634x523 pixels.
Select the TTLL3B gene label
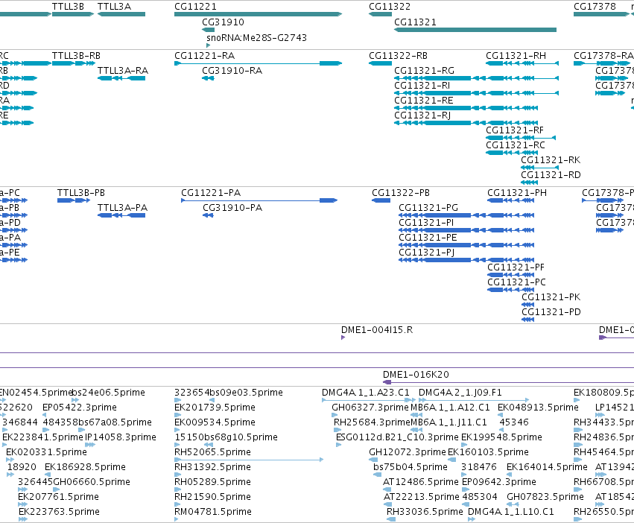click(68, 7)
